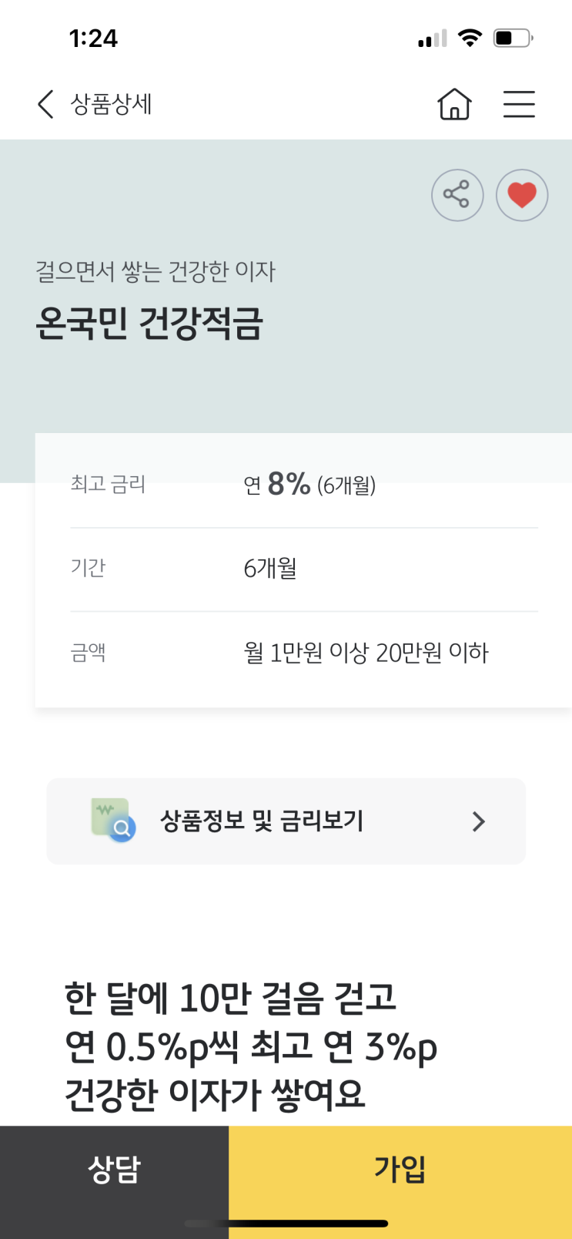Tap the back arrow icon
572x1239 pixels.
[x=45, y=104]
